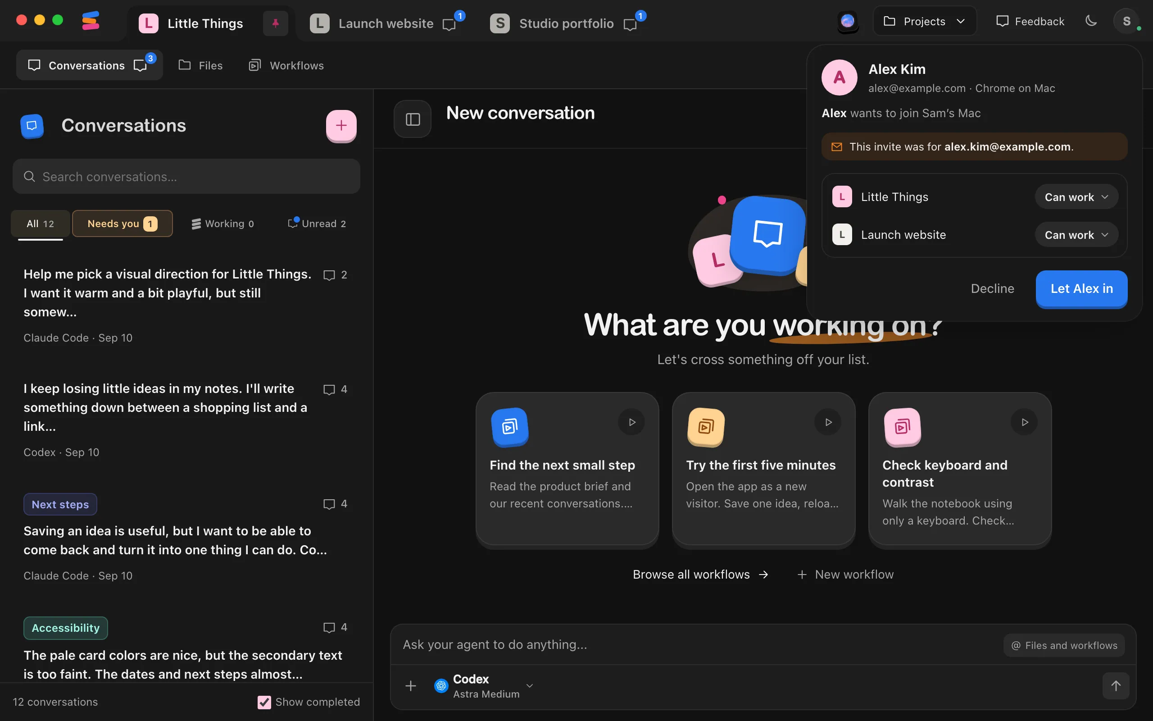Open the Next steps tagged conversation

186,538
